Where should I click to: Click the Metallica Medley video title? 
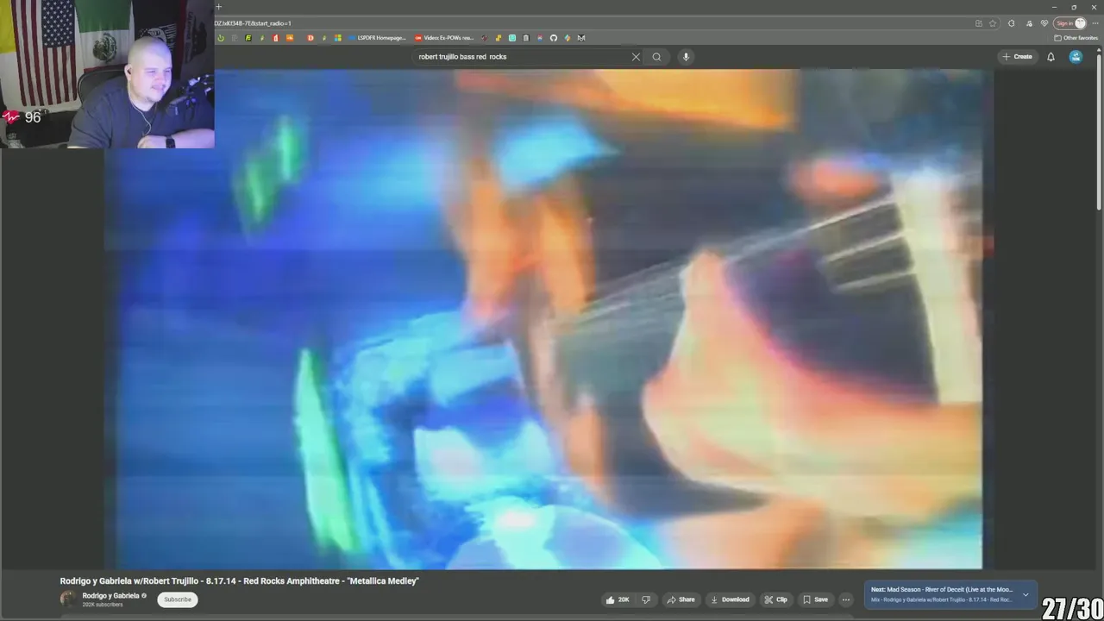239,581
